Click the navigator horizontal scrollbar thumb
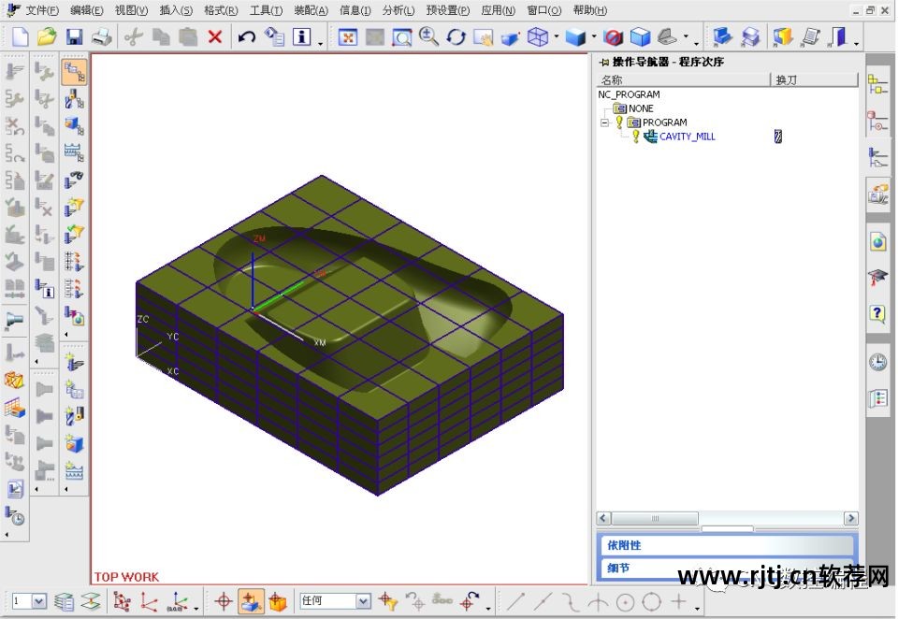This screenshot has height=619, width=898. click(x=655, y=518)
